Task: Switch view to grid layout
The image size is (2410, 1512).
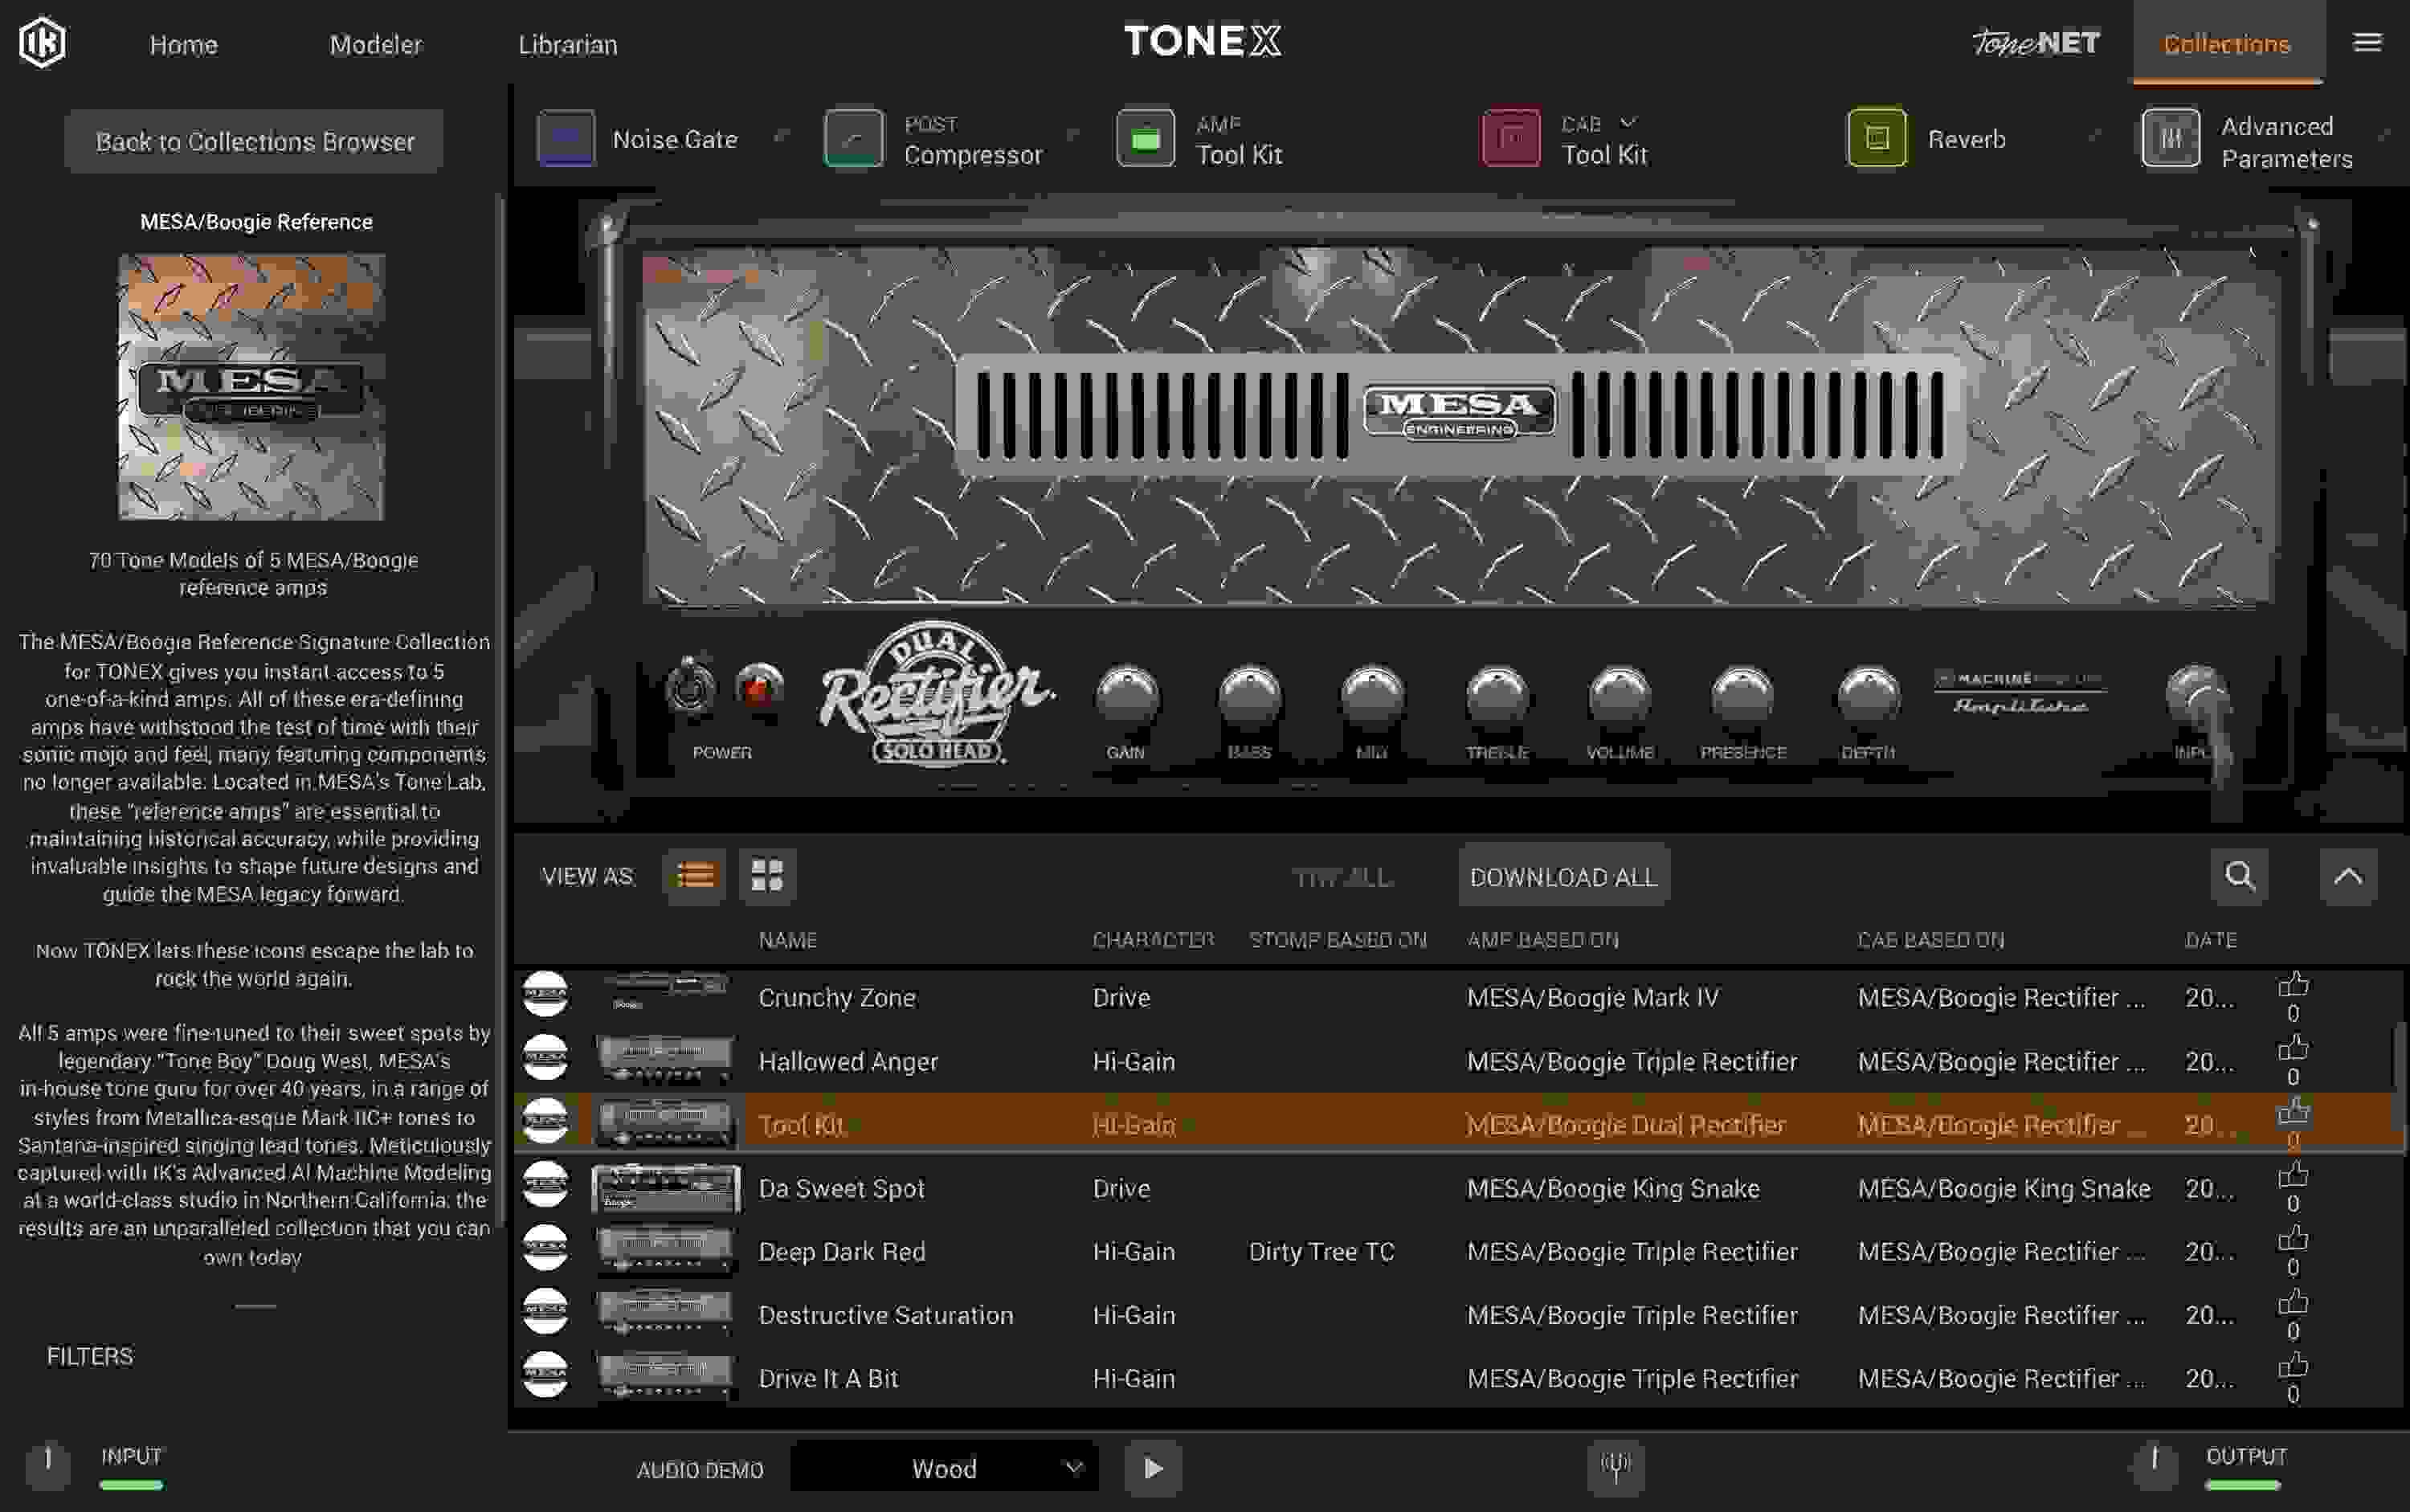Action: 768,874
